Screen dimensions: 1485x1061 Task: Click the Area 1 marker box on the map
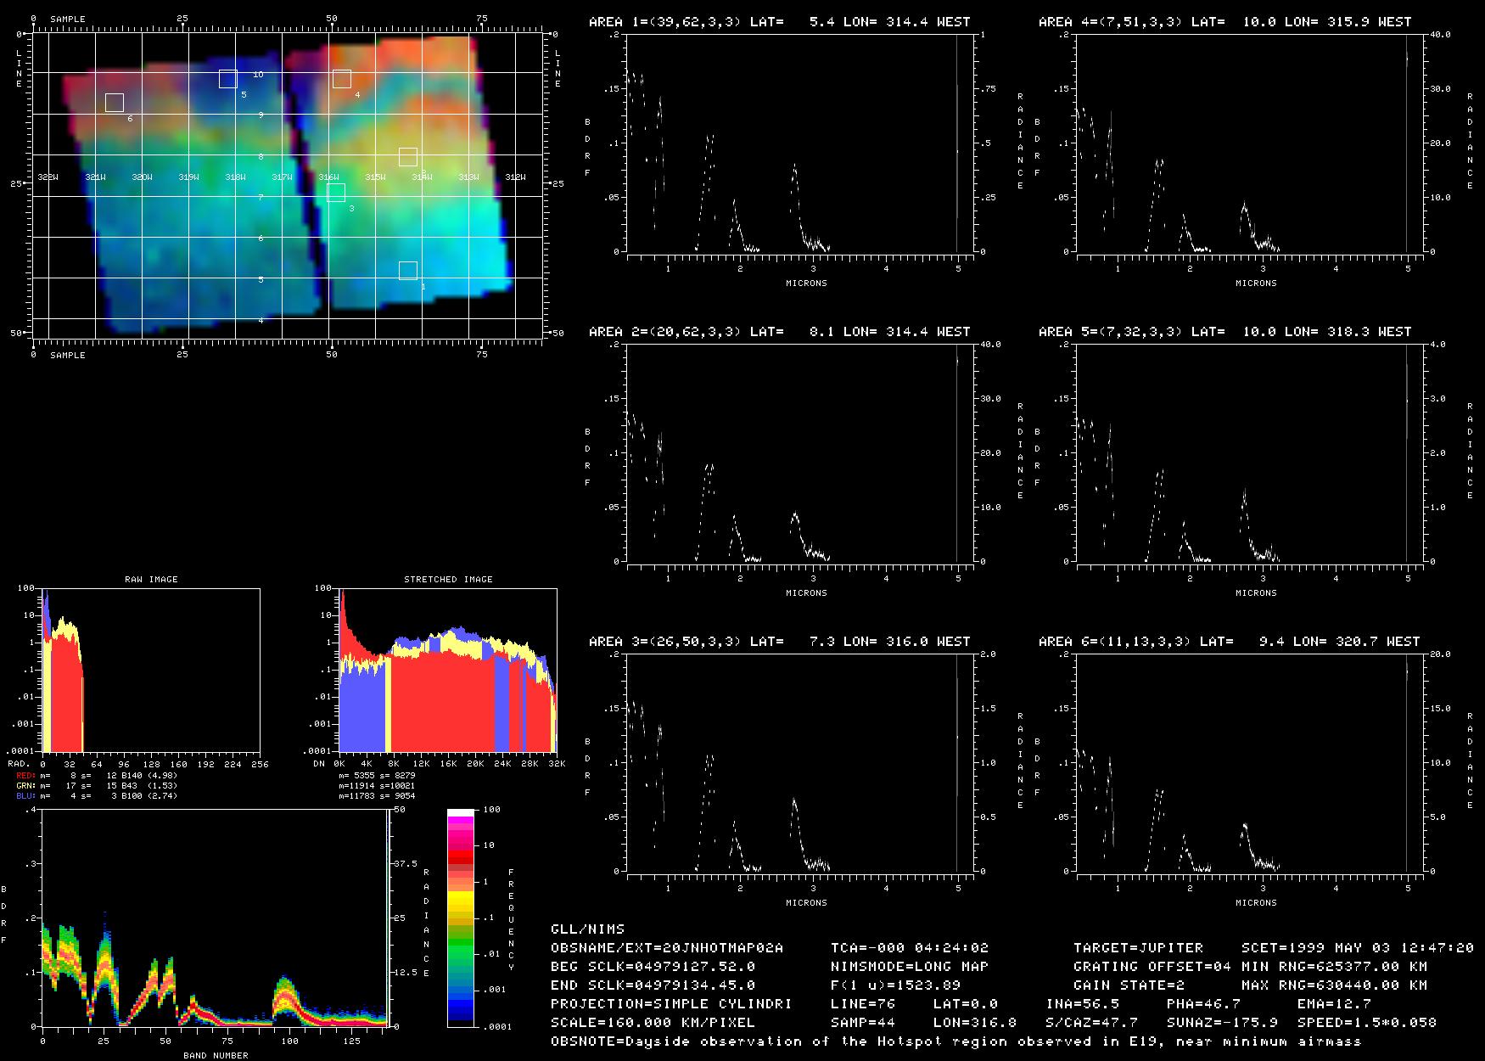[x=408, y=271]
